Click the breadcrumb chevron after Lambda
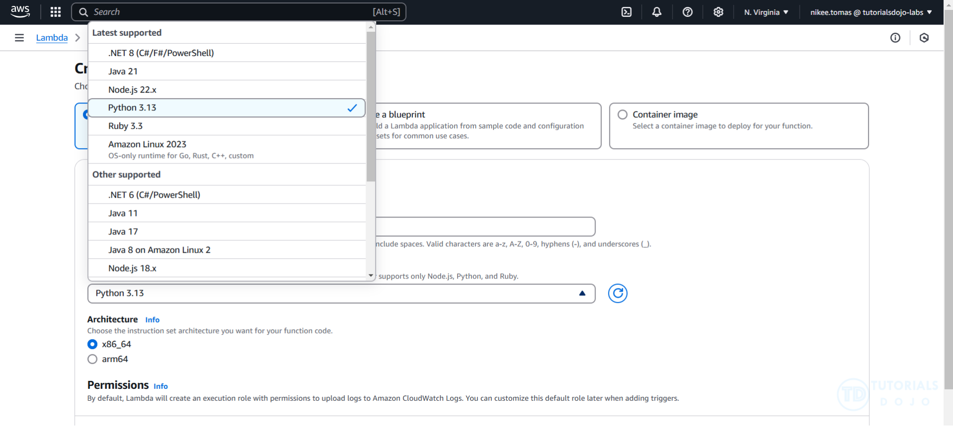This screenshot has height=427, width=953. pos(77,38)
